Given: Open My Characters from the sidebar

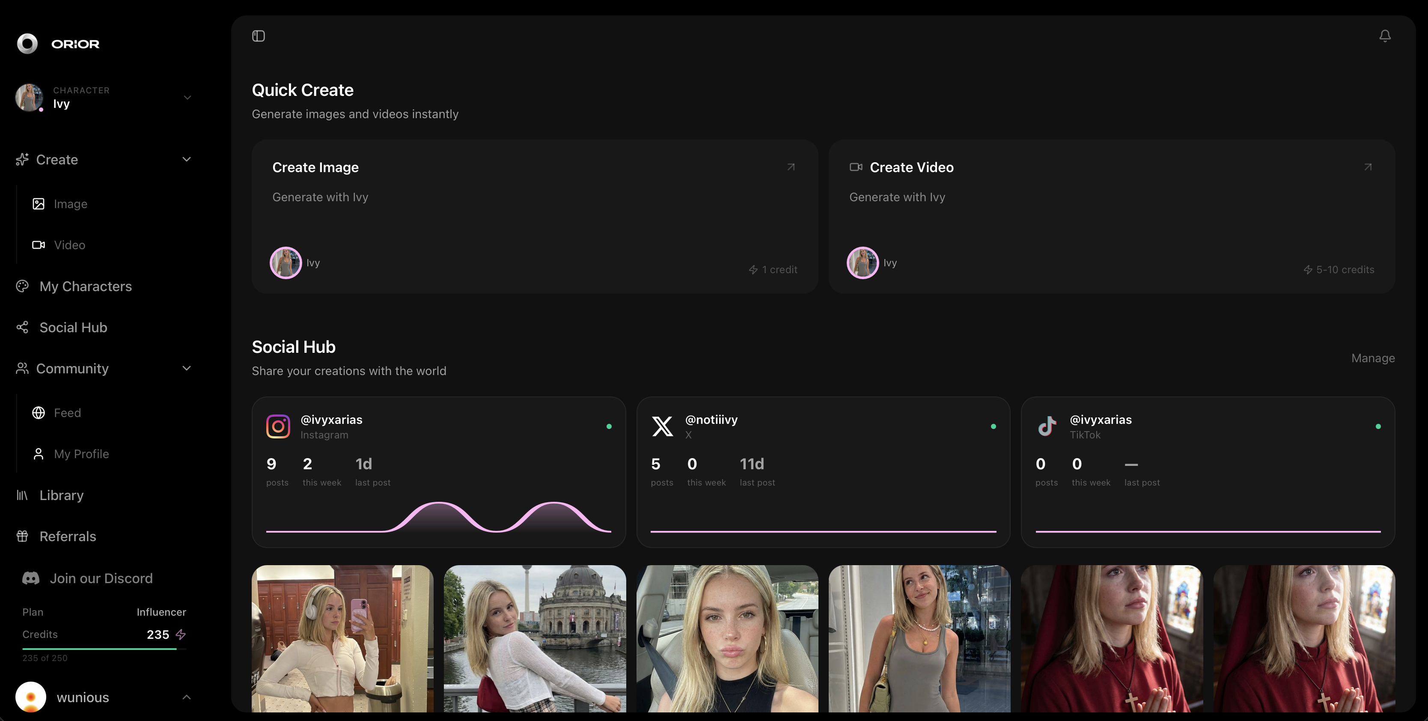Looking at the screenshot, I should point(85,286).
